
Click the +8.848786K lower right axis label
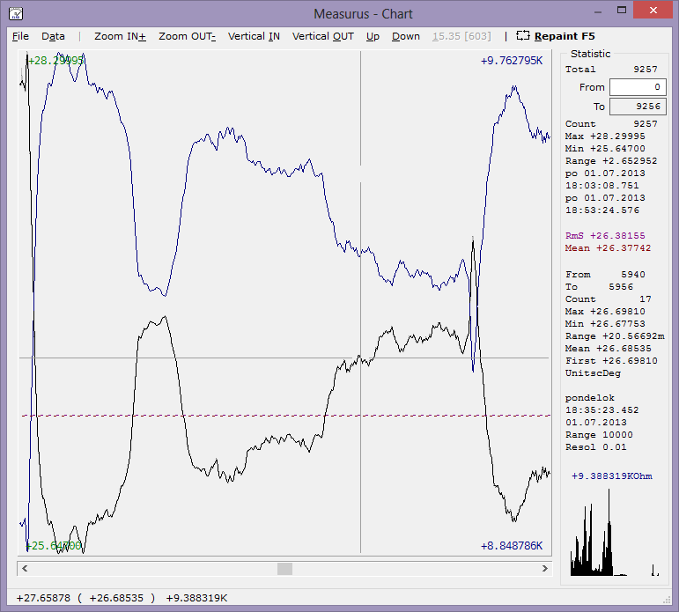tap(512, 546)
